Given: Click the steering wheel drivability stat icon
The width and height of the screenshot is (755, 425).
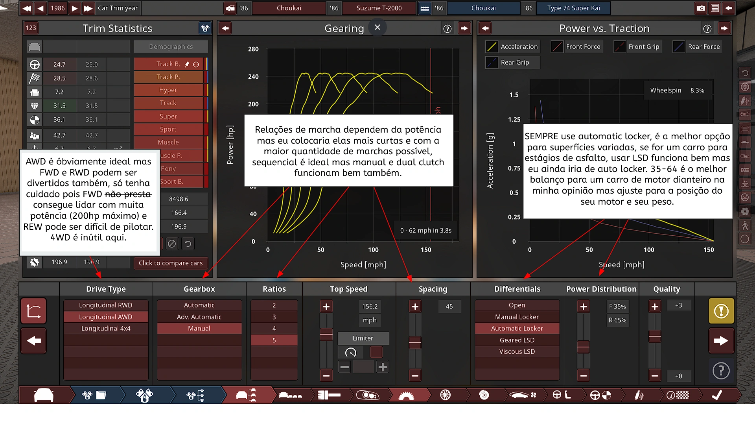Looking at the screenshot, I should pyautogui.click(x=35, y=64).
